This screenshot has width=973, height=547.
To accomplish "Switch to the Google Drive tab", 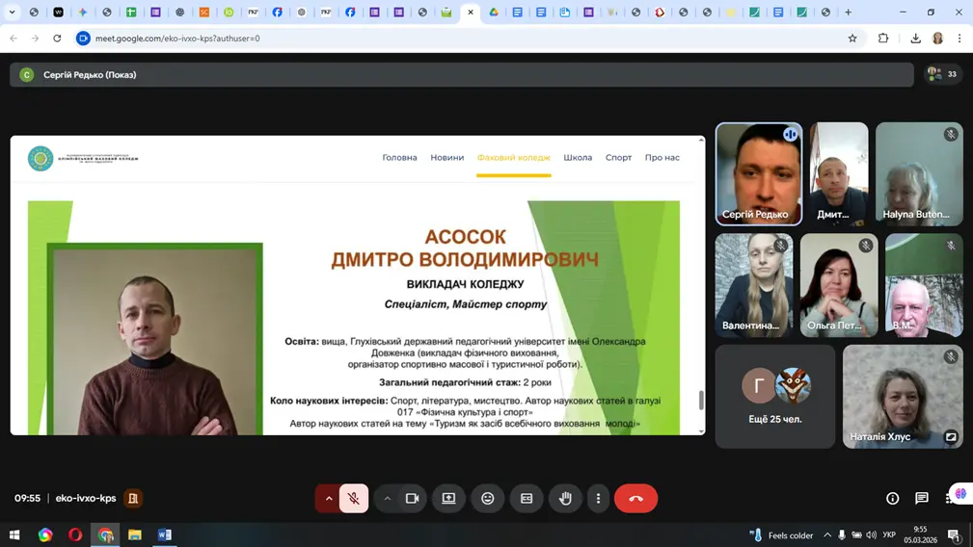I will 494,12.
